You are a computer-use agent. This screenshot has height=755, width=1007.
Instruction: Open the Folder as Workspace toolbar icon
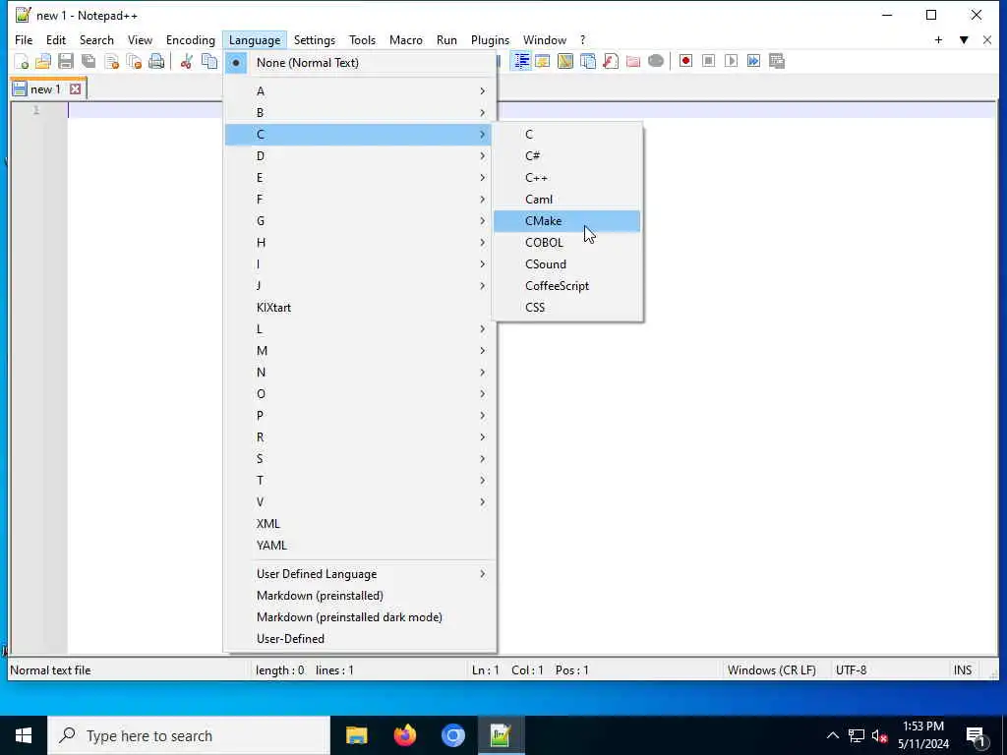click(633, 62)
